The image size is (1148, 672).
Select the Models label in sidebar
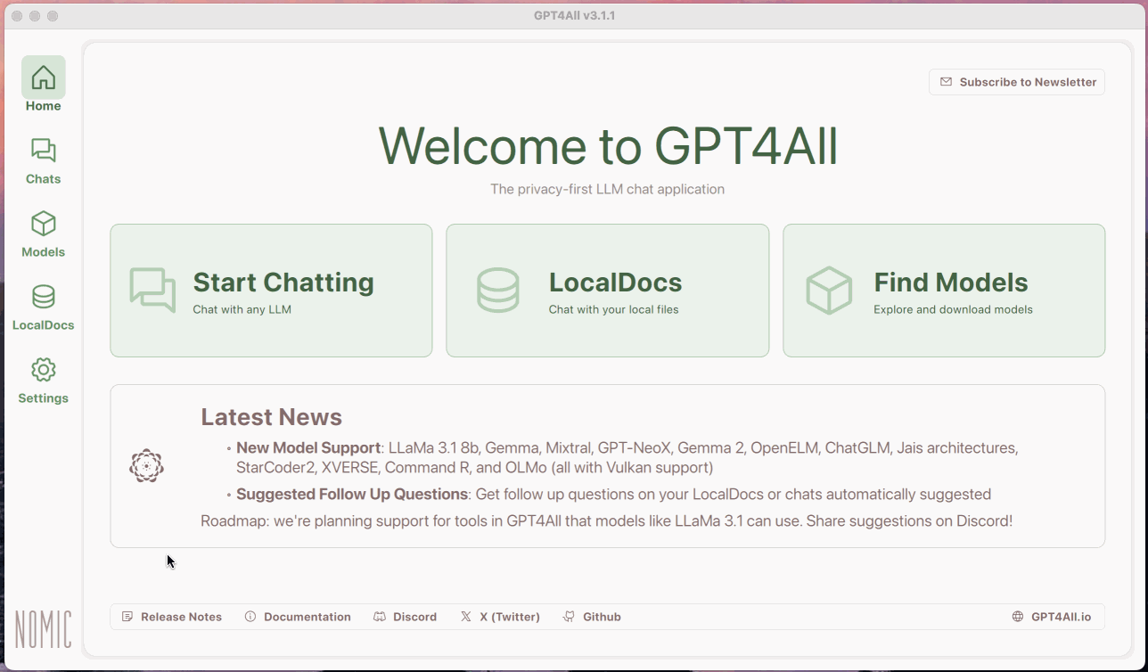(44, 252)
